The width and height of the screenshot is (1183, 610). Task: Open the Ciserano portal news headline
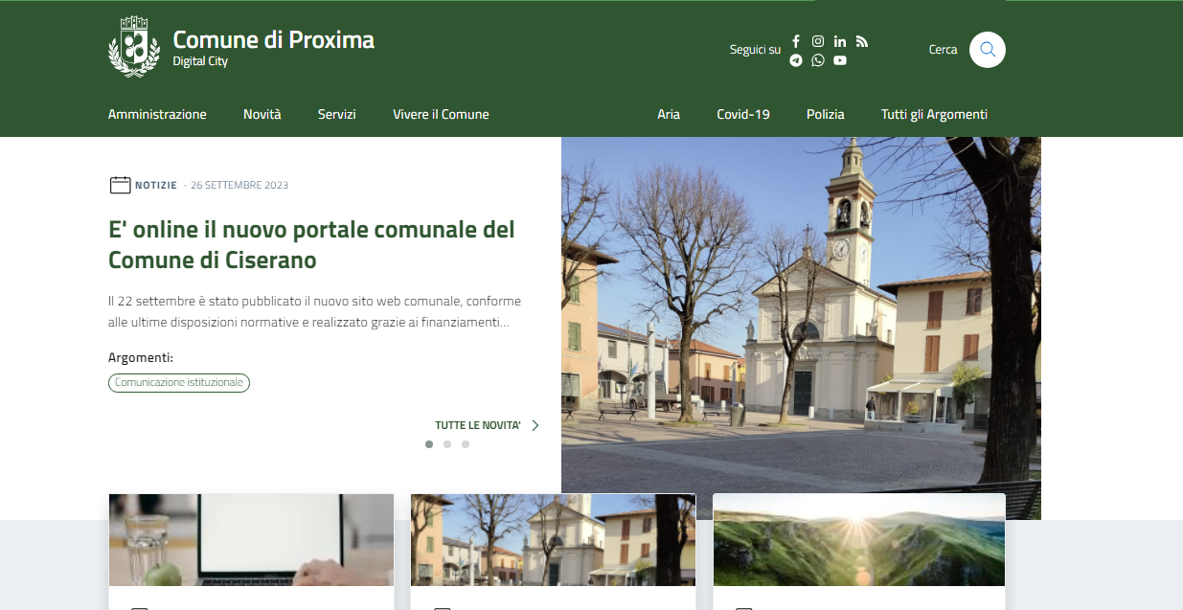click(x=311, y=244)
